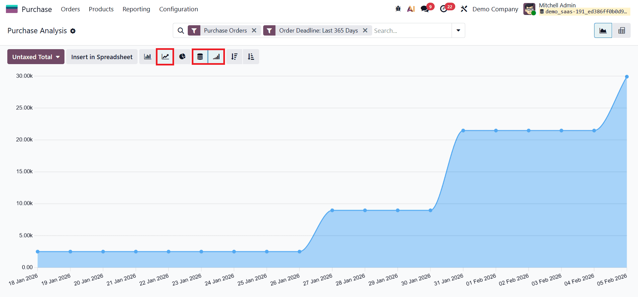
Task: Open the studio tools wrench icon
Action: (464, 9)
